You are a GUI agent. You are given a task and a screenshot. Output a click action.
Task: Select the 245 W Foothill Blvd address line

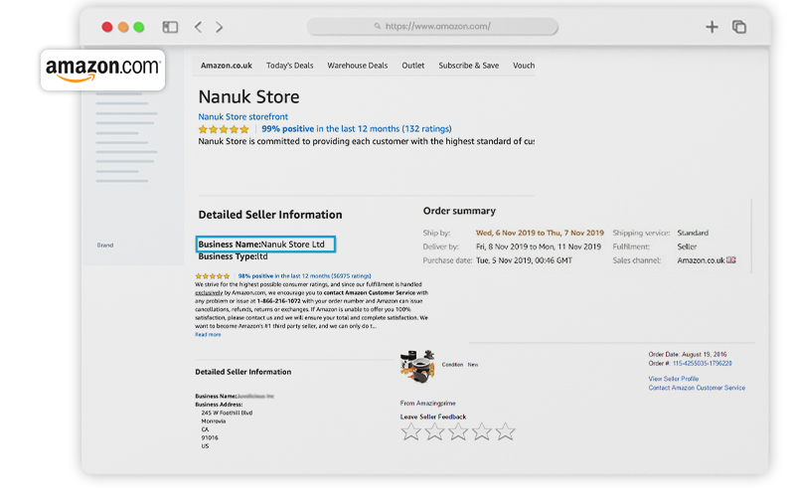tap(227, 414)
